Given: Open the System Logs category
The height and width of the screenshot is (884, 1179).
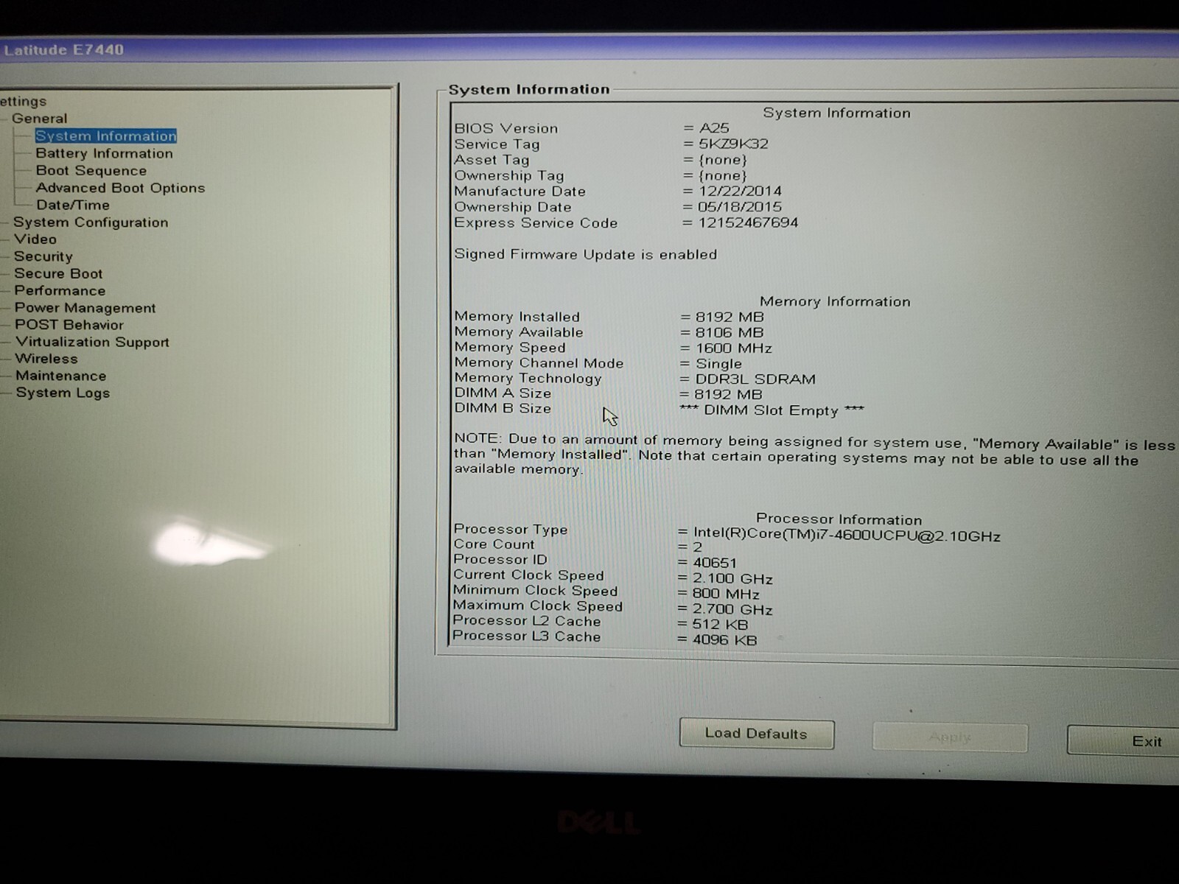Looking at the screenshot, I should 63,393.
